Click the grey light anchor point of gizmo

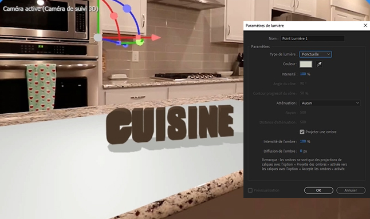98,37
